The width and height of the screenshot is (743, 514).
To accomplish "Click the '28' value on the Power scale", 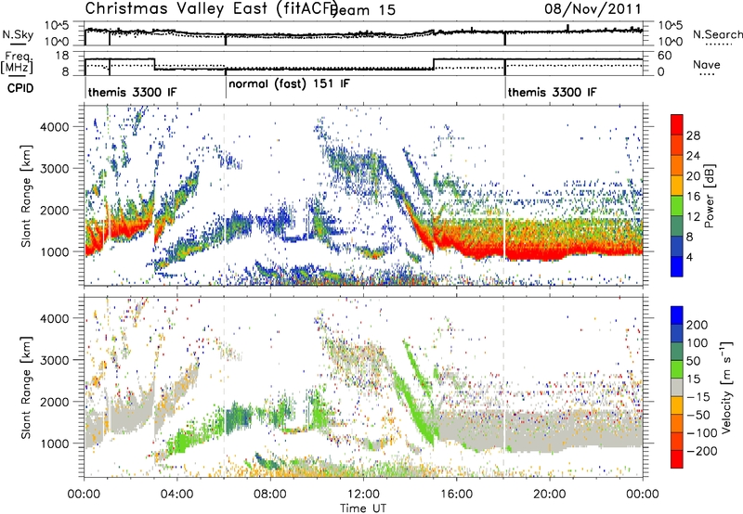I will [x=693, y=135].
